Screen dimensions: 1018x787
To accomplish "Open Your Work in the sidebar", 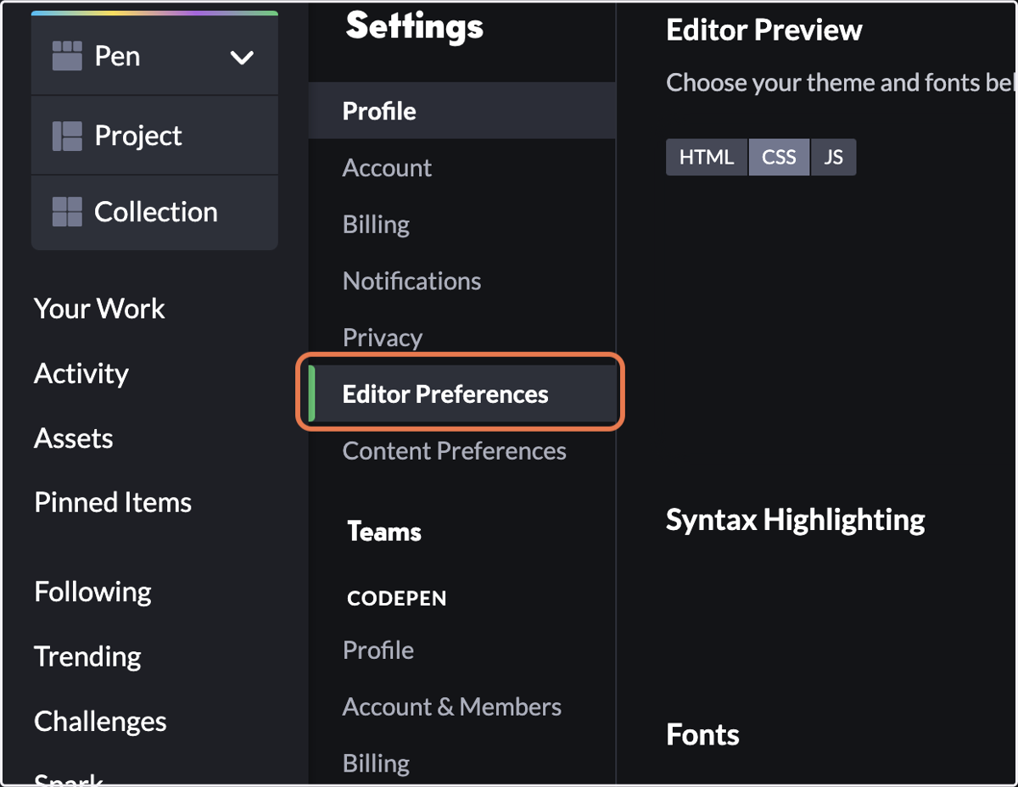I will [99, 309].
